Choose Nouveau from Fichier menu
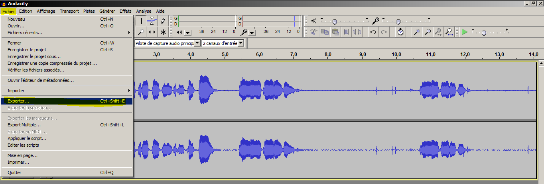 click(x=67, y=19)
